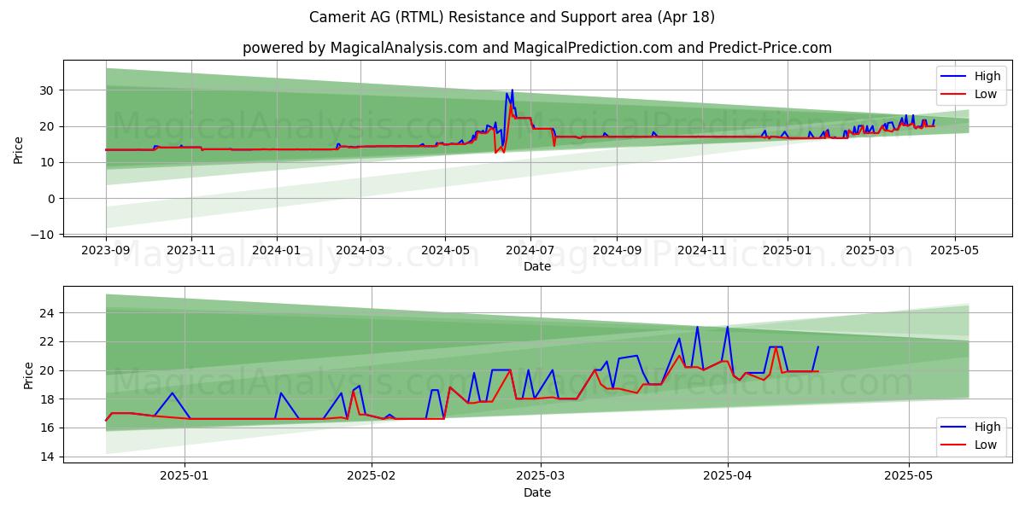1025x512 pixels.
Task: Click the '2023-11' x-axis tick label
Action: pyautogui.click(x=190, y=253)
